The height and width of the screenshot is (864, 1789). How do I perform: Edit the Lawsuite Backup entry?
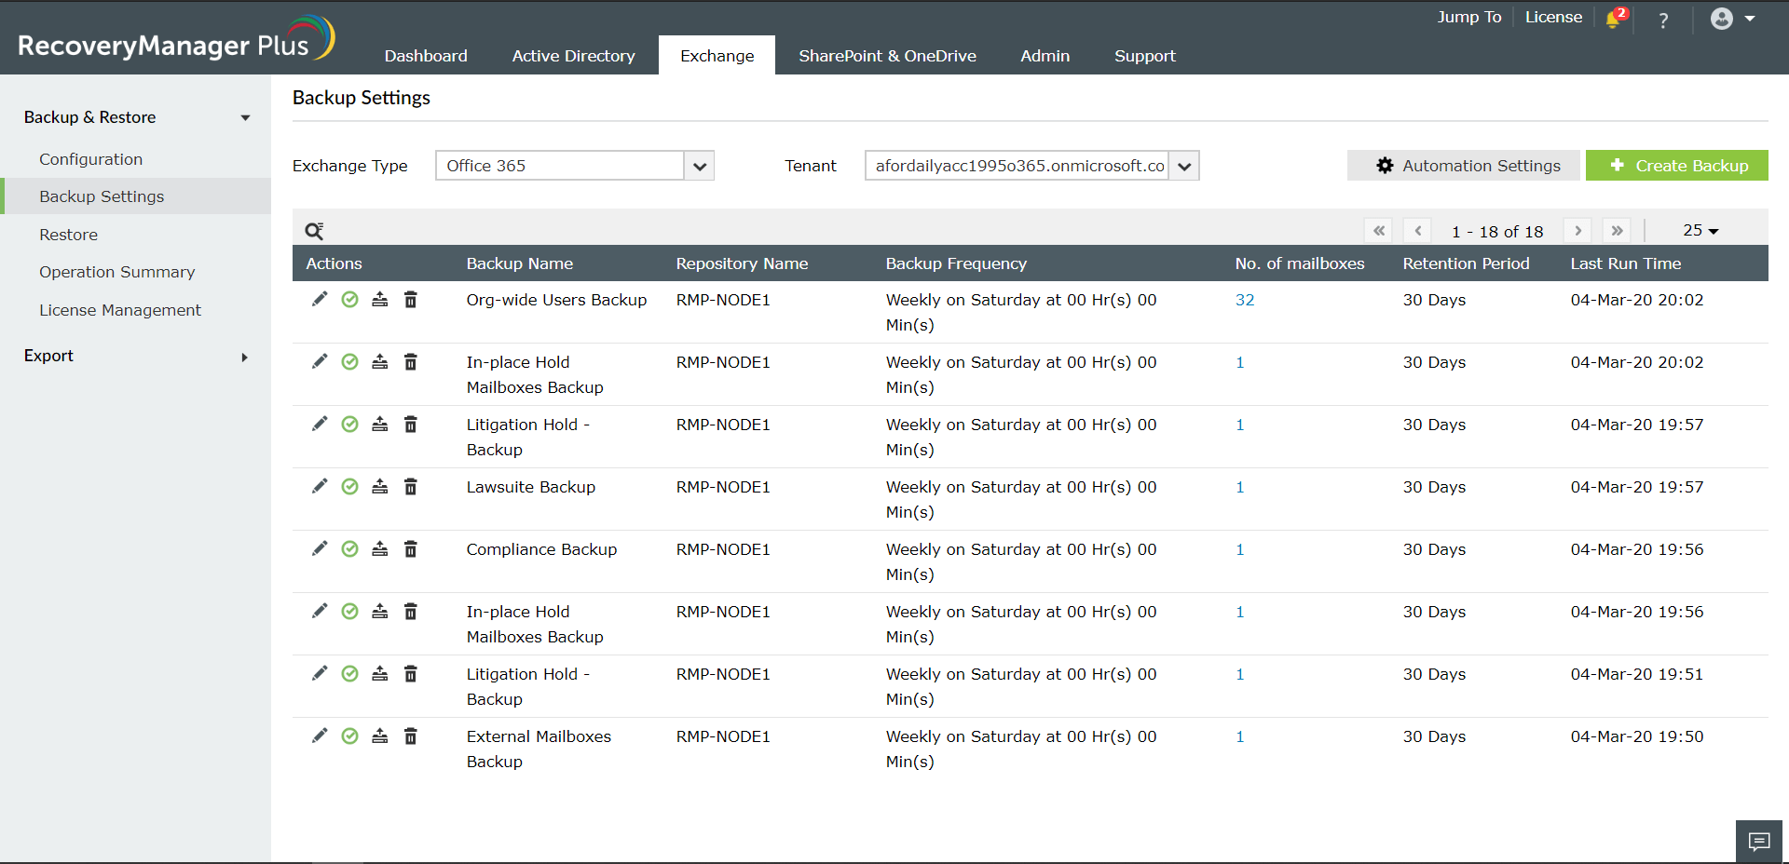click(x=320, y=486)
